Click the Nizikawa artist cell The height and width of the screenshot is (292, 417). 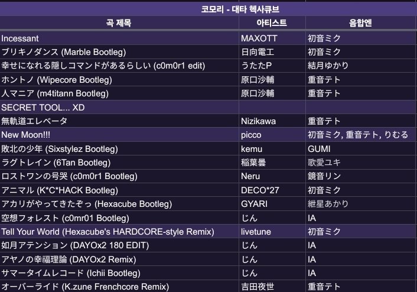click(272, 121)
